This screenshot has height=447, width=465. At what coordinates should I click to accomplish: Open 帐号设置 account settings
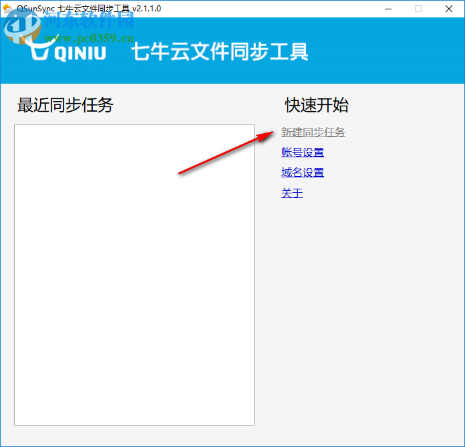(x=303, y=153)
